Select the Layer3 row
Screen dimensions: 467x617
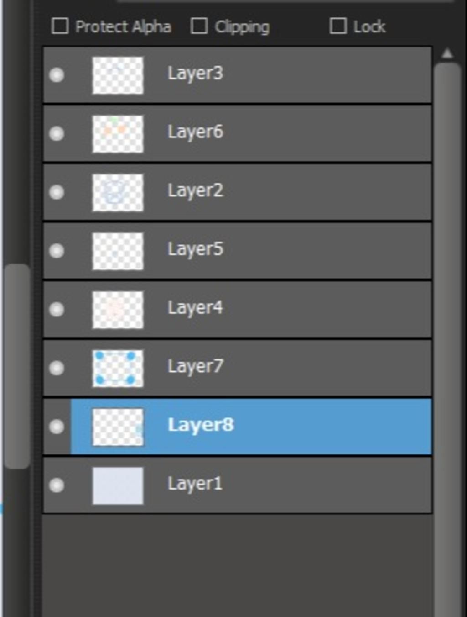(296, 75)
